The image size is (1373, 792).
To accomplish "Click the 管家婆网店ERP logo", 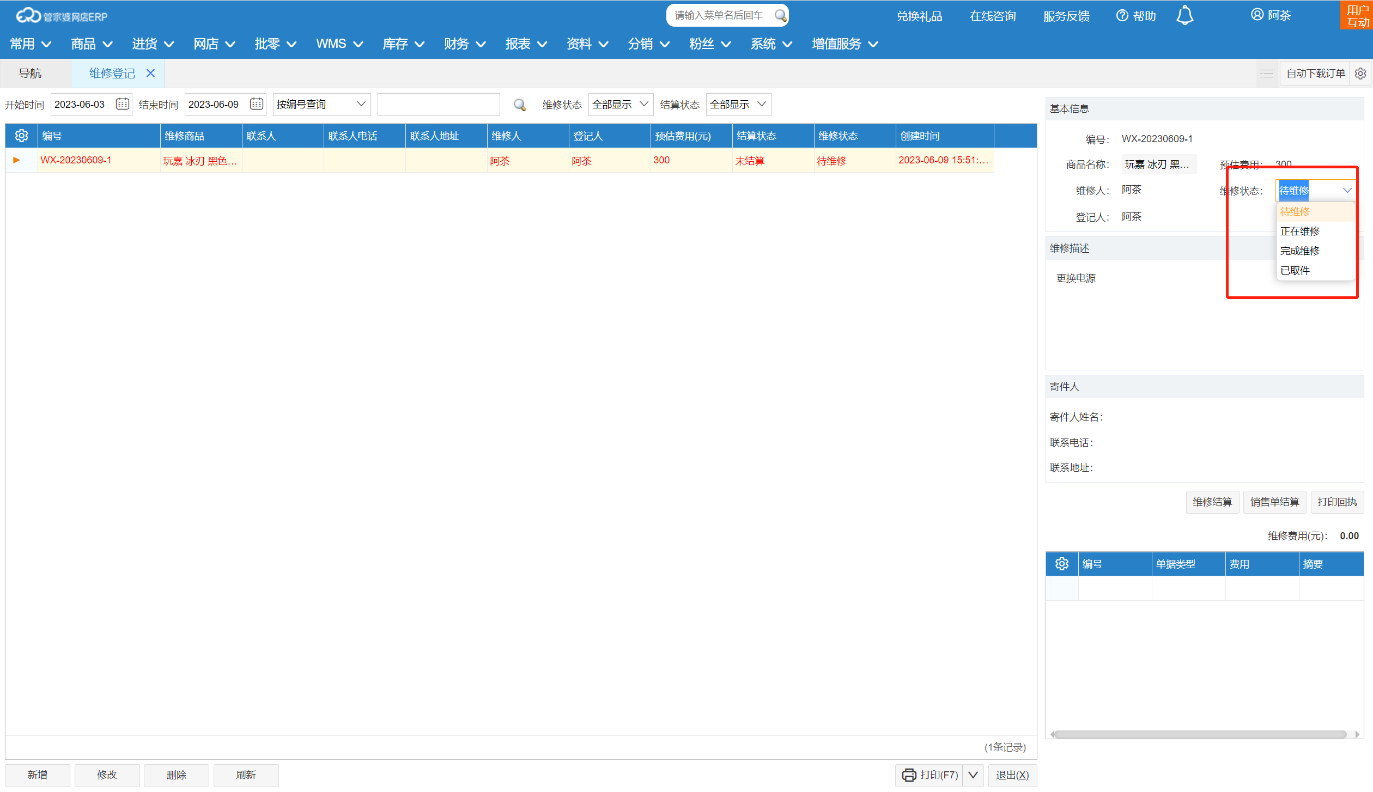I will (x=62, y=16).
